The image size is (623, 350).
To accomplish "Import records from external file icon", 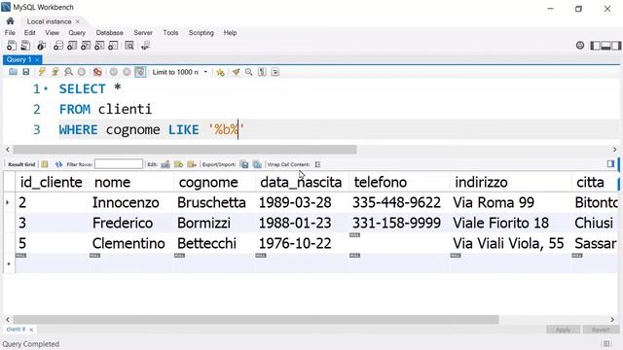I will pyautogui.click(x=257, y=164).
